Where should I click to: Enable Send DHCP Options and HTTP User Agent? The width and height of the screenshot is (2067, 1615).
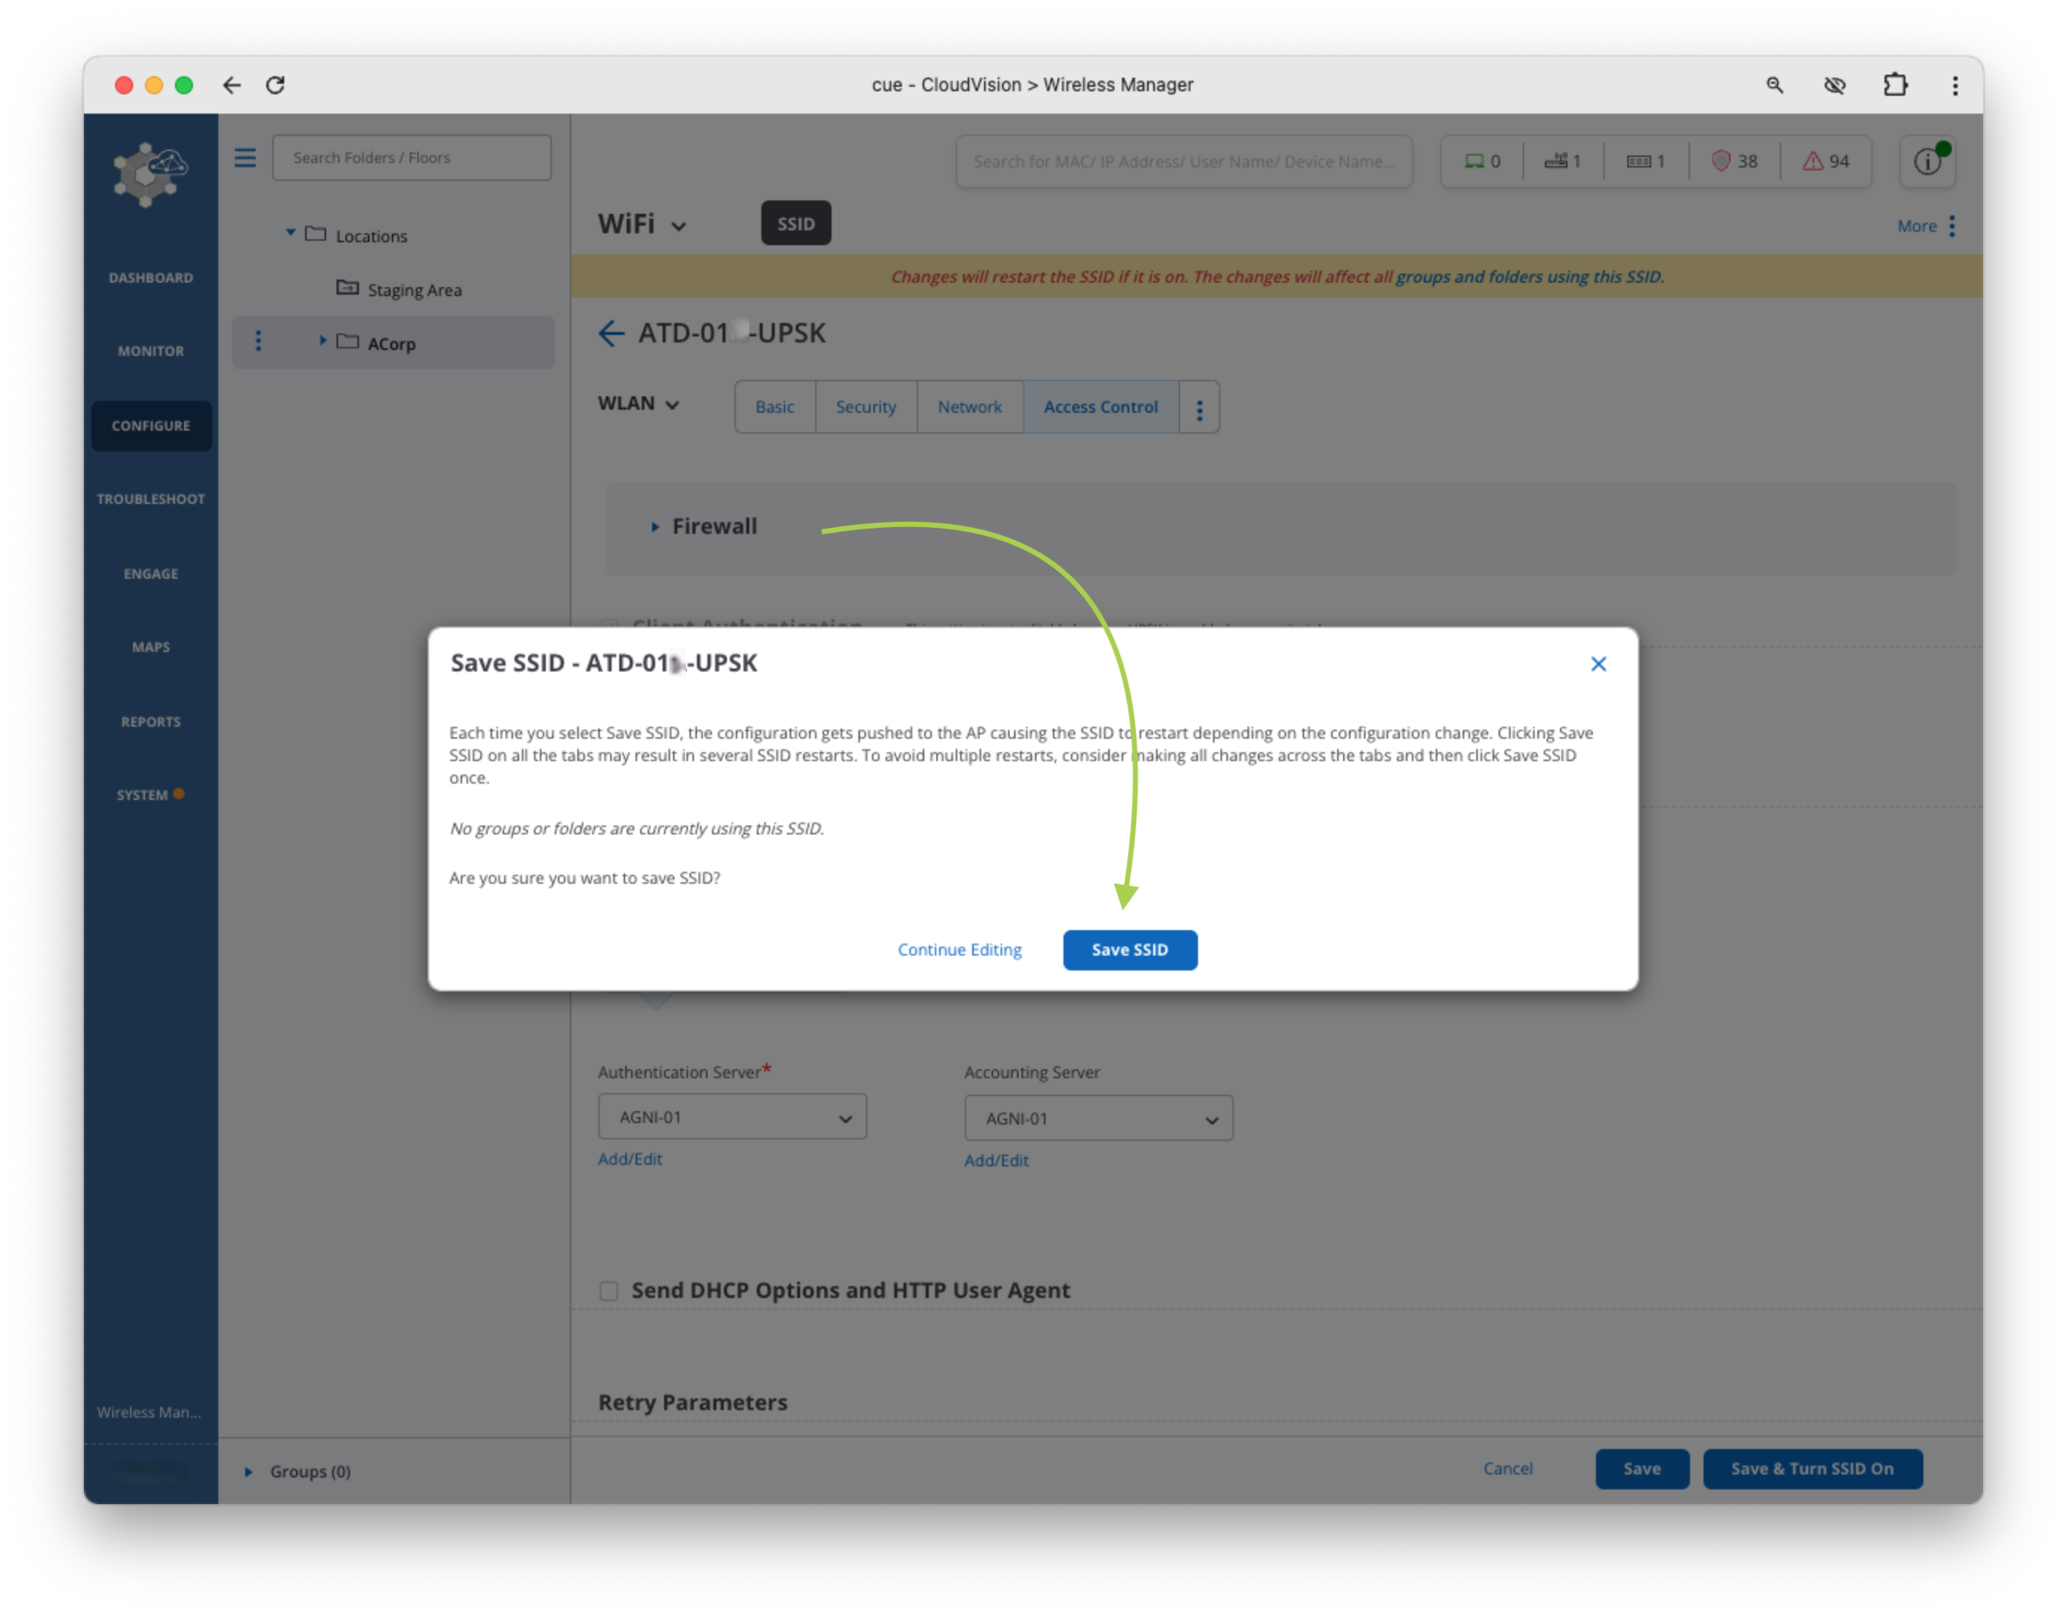(609, 1291)
